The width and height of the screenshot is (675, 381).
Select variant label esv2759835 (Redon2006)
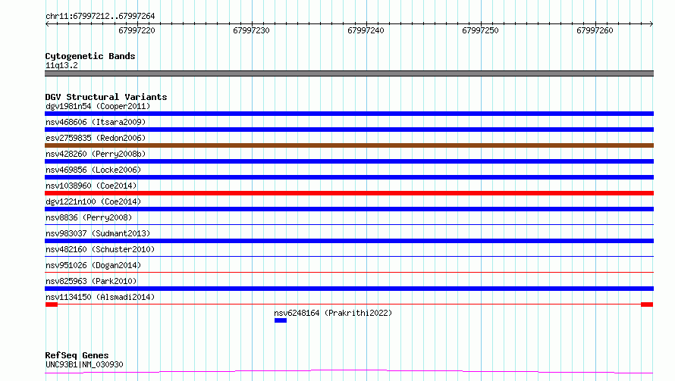point(96,138)
